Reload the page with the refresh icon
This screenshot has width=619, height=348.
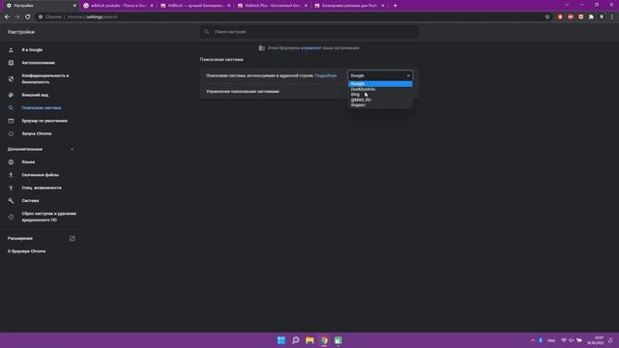tap(28, 17)
